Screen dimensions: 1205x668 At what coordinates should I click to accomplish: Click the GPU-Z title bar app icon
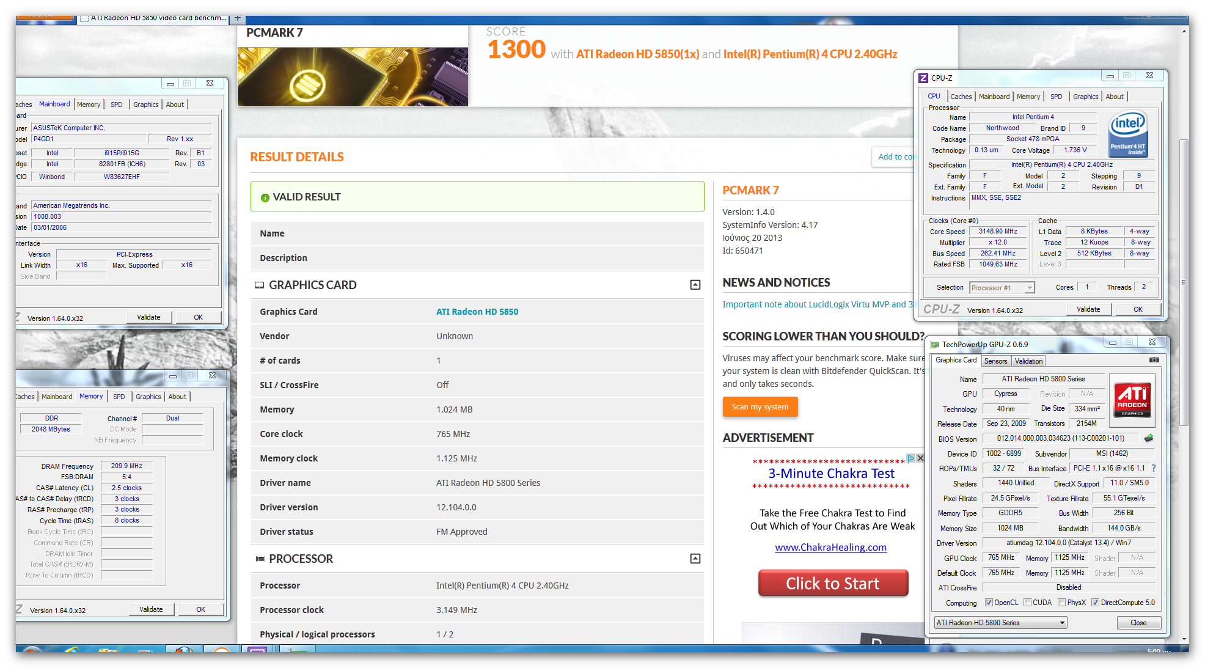click(934, 344)
